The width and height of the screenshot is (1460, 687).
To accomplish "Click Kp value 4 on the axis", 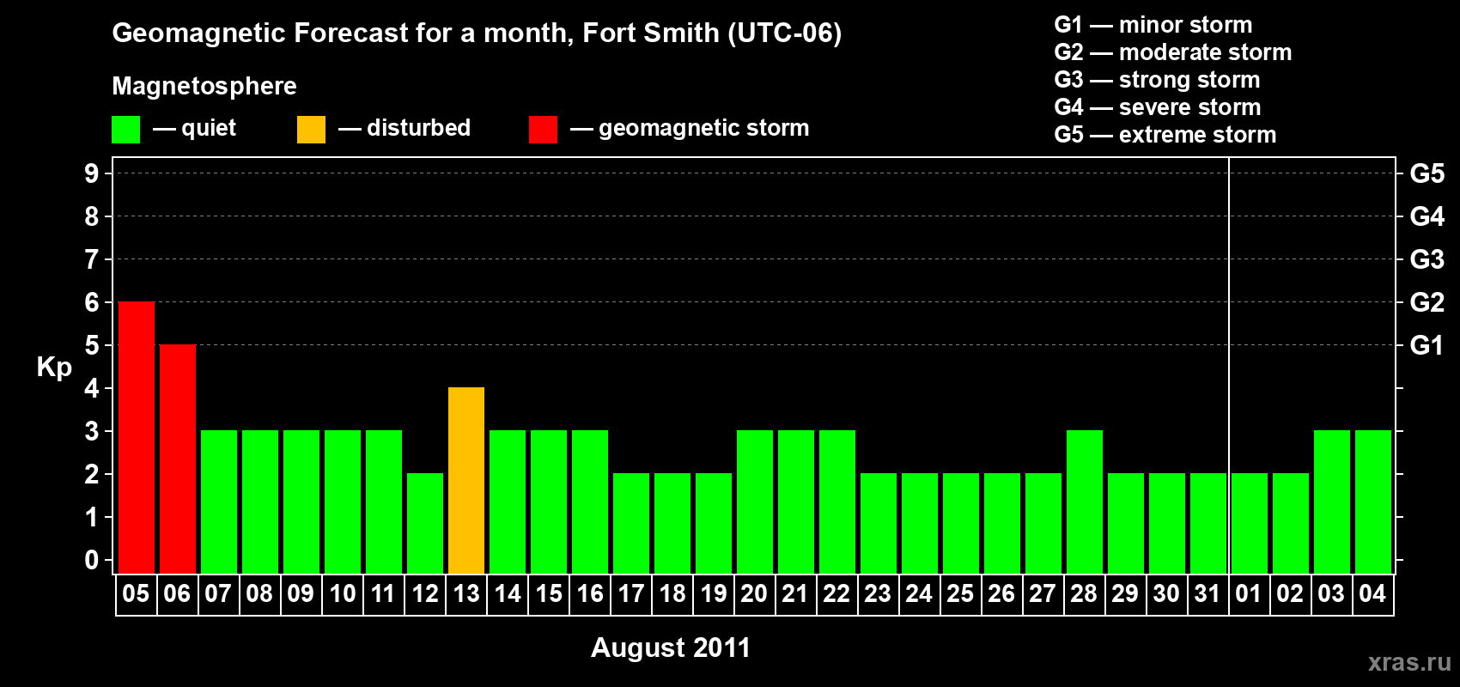I will click(x=92, y=388).
